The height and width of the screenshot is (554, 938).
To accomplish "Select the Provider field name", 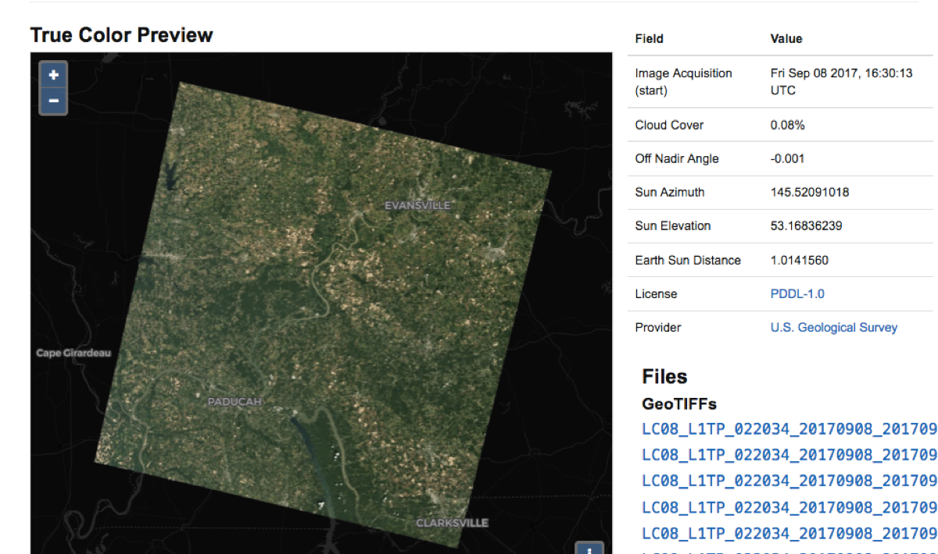I will tap(658, 328).
